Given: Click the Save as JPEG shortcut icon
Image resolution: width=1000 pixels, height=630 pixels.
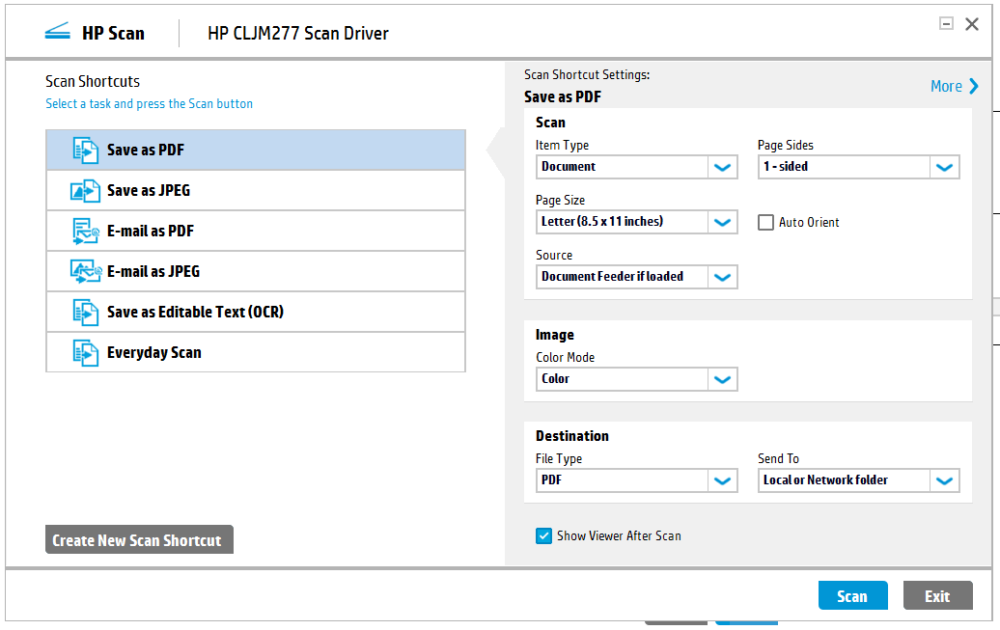Looking at the screenshot, I should click(86, 191).
